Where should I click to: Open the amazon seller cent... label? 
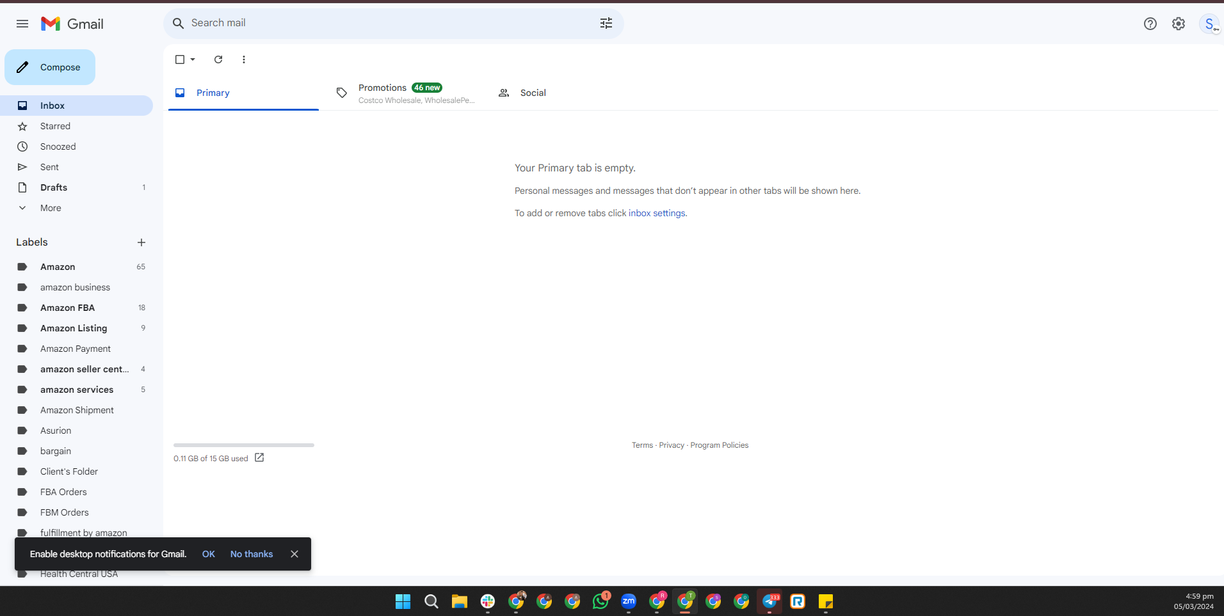[x=76, y=369]
